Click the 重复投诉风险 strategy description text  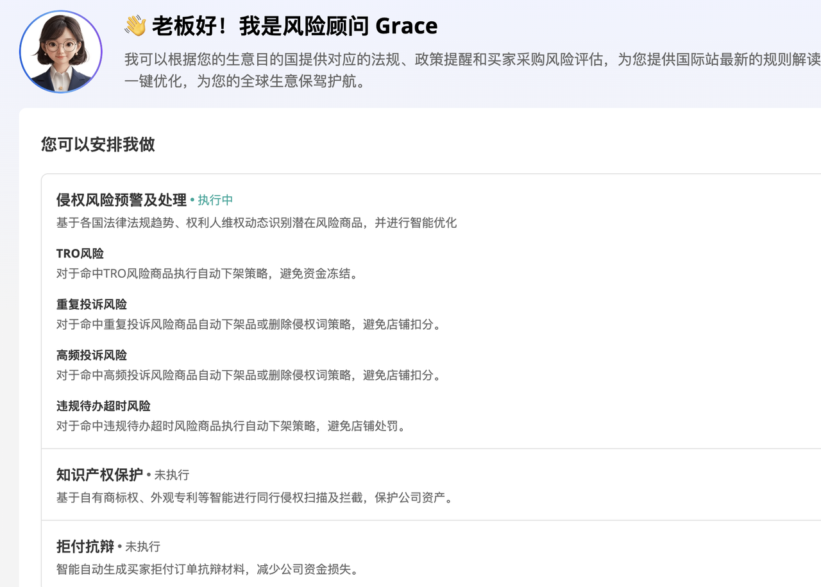(250, 325)
